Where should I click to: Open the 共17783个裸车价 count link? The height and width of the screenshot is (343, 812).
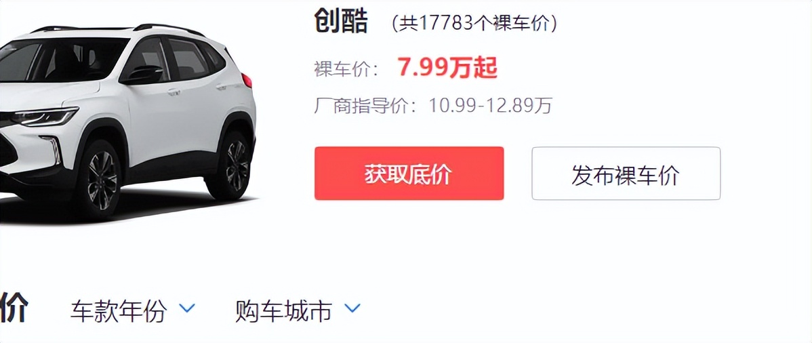click(x=474, y=23)
